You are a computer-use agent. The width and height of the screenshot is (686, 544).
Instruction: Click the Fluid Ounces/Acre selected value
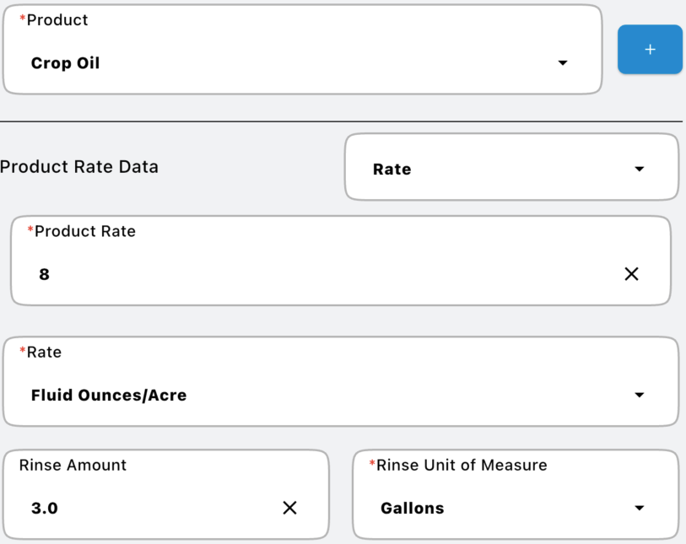109,396
